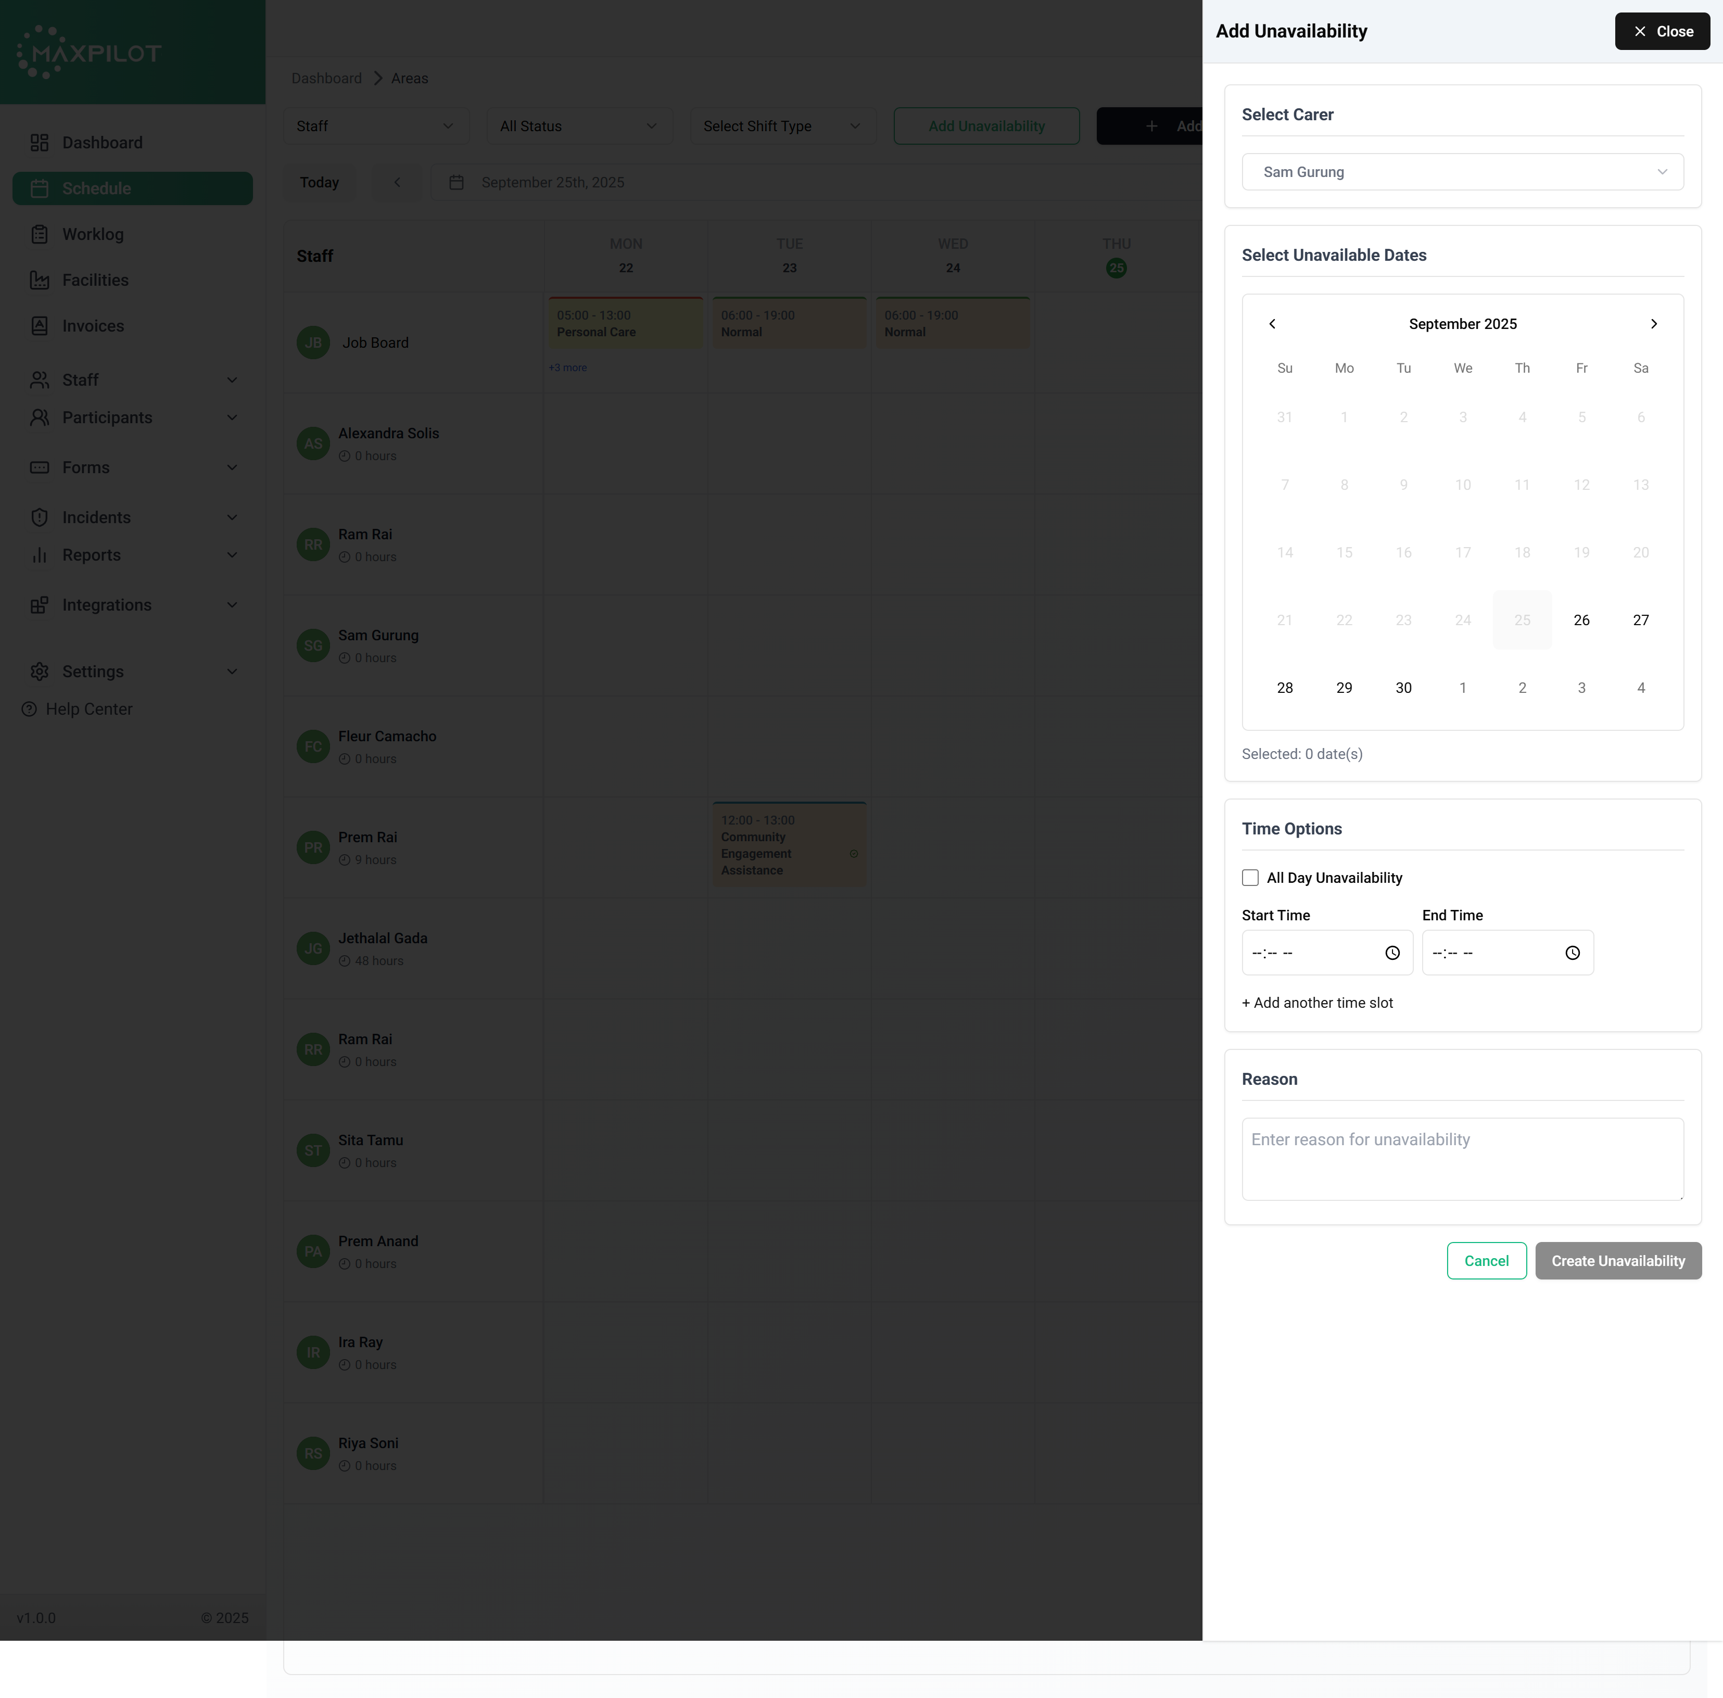1723x1698 pixels.
Task: Click the Invoices sidebar icon
Action: coord(39,325)
